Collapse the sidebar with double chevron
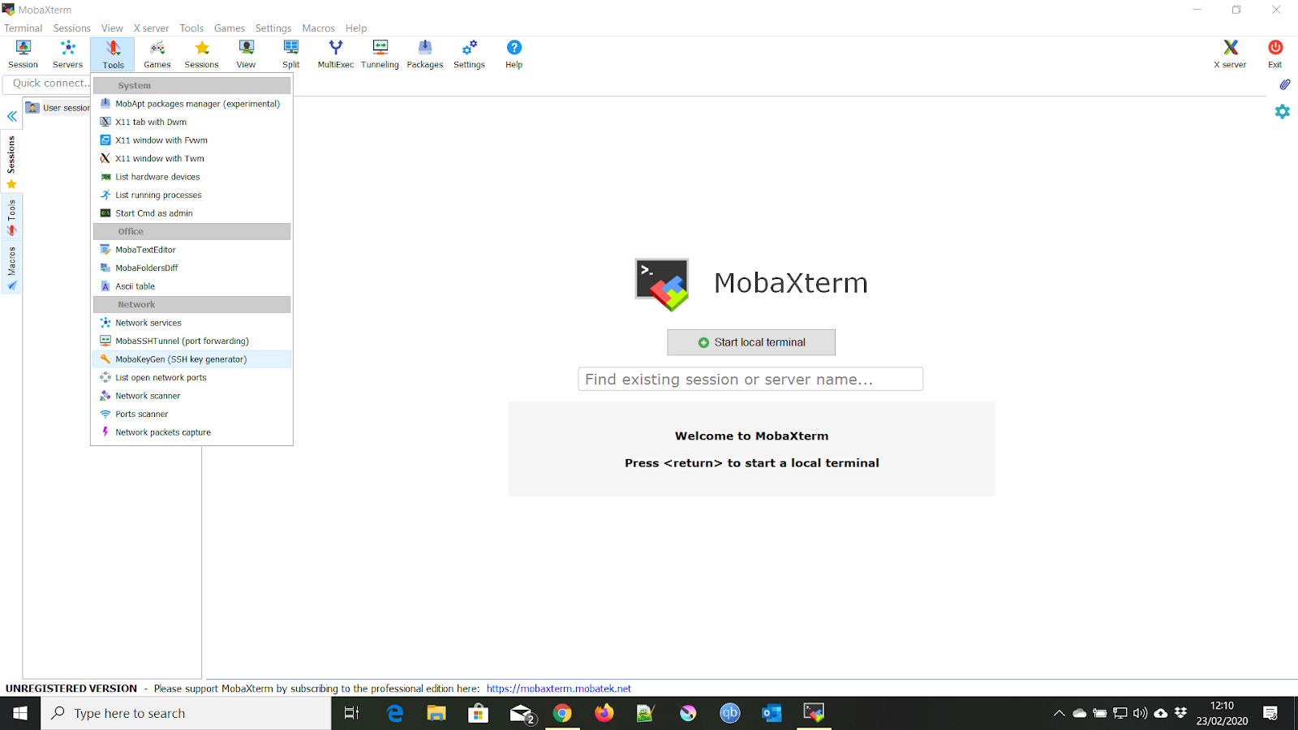Screen dimensions: 1298x730 tap(12, 116)
